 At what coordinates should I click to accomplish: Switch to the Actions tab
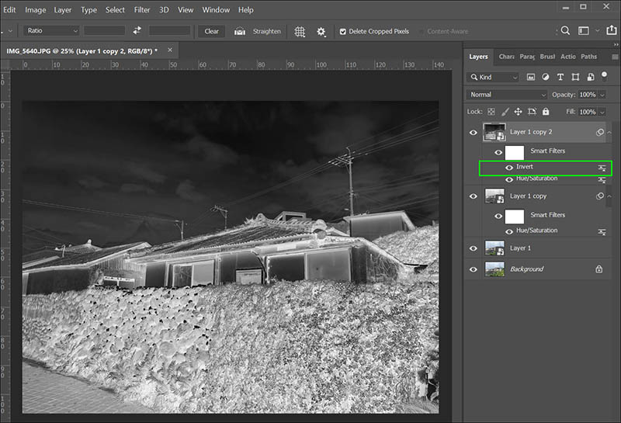pyautogui.click(x=568, y=57)
